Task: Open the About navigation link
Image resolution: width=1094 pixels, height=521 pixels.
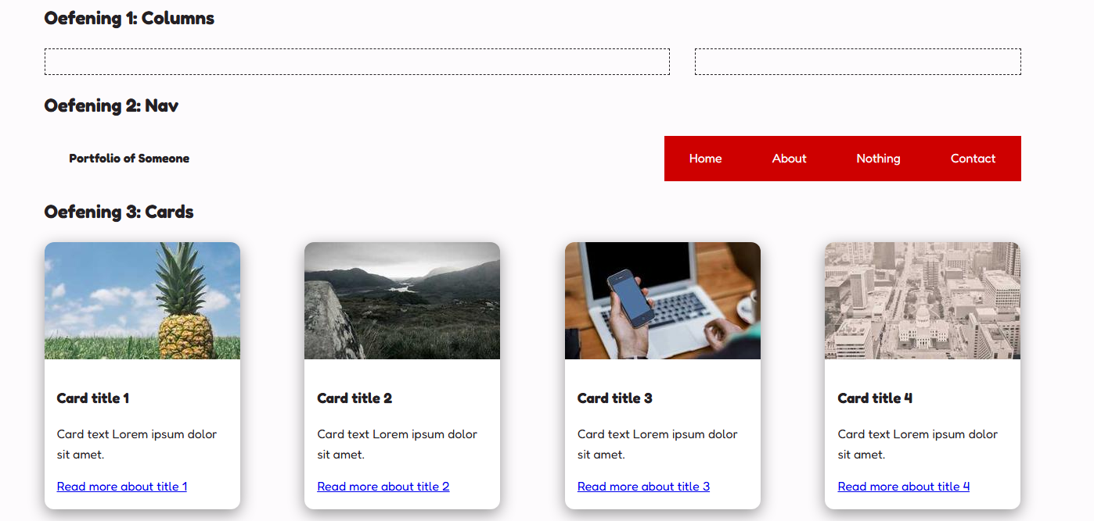Action: (x=789, y=159)
